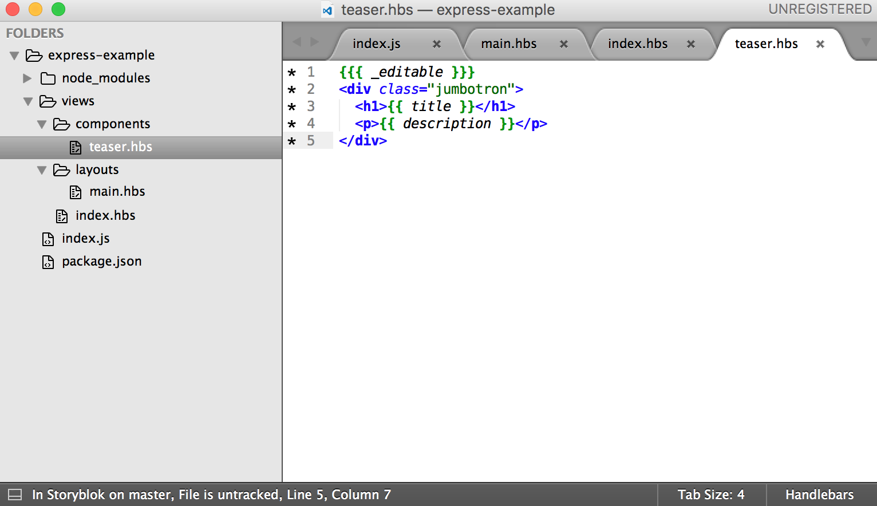Click the gutter asterisk marker on line 5
Screen dimensions: 877x506
tap(292, 141)
